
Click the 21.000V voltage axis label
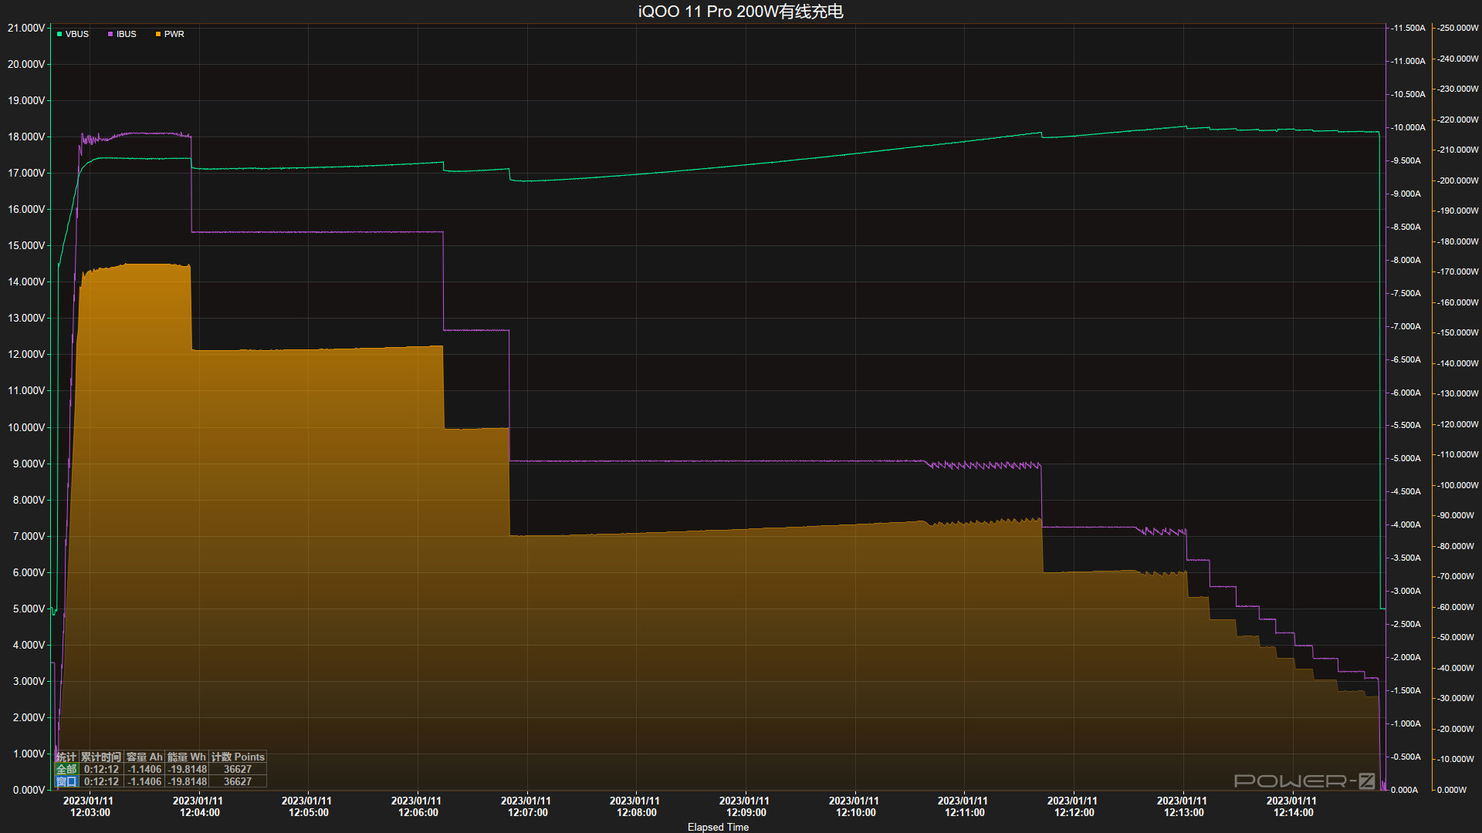click(25, 28)
